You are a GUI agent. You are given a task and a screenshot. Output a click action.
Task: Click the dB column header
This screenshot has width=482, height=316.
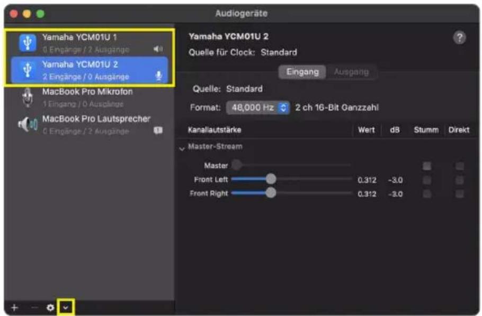click(395, 130)
